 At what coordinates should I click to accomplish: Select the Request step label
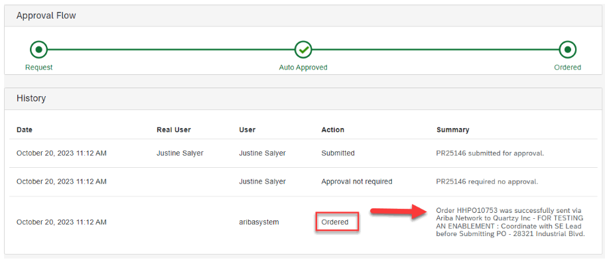[x=39, y=68]
